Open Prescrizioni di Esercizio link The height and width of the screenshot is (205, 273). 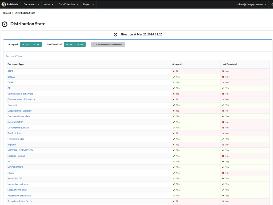tap(19, 196)
